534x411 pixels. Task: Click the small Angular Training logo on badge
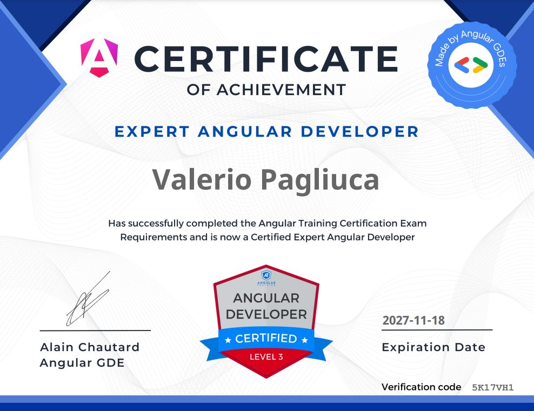(x=266, y=278)
